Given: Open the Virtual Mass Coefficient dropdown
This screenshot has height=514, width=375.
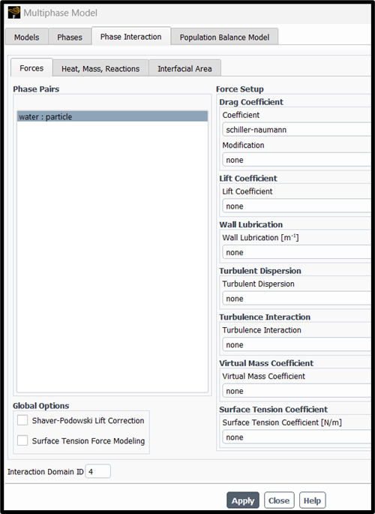Looking at the screenshot, I should [297, 391].
